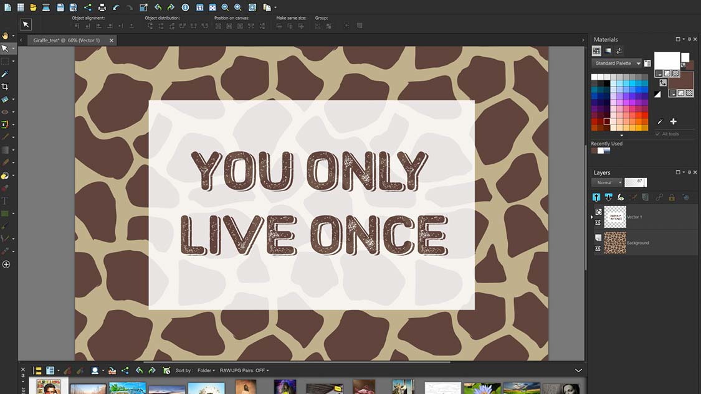Toggle visibility of the Vector 1 layer
This screenshot has width=701, height=394.
click(x=598, y=222)
